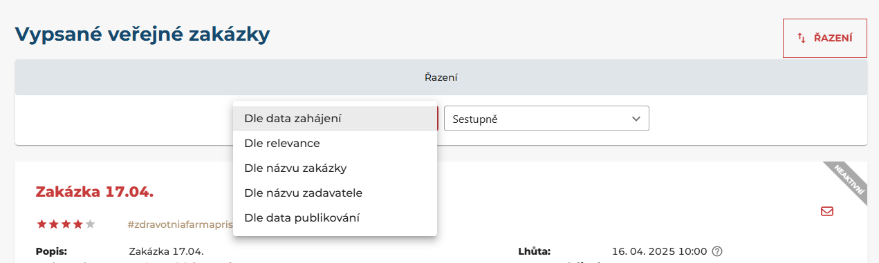Open the Zakázka 17.04. title link
Screen dimensions: 879x263
pyautogui.click(x=94, y=192)
